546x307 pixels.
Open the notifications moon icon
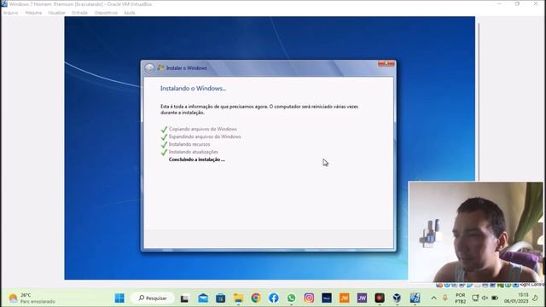point(536,298)
